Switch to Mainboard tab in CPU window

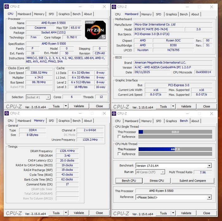[24, 14]
